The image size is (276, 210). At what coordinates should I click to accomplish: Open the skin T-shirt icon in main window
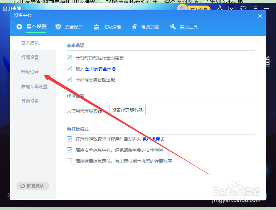tap(243, 8)
